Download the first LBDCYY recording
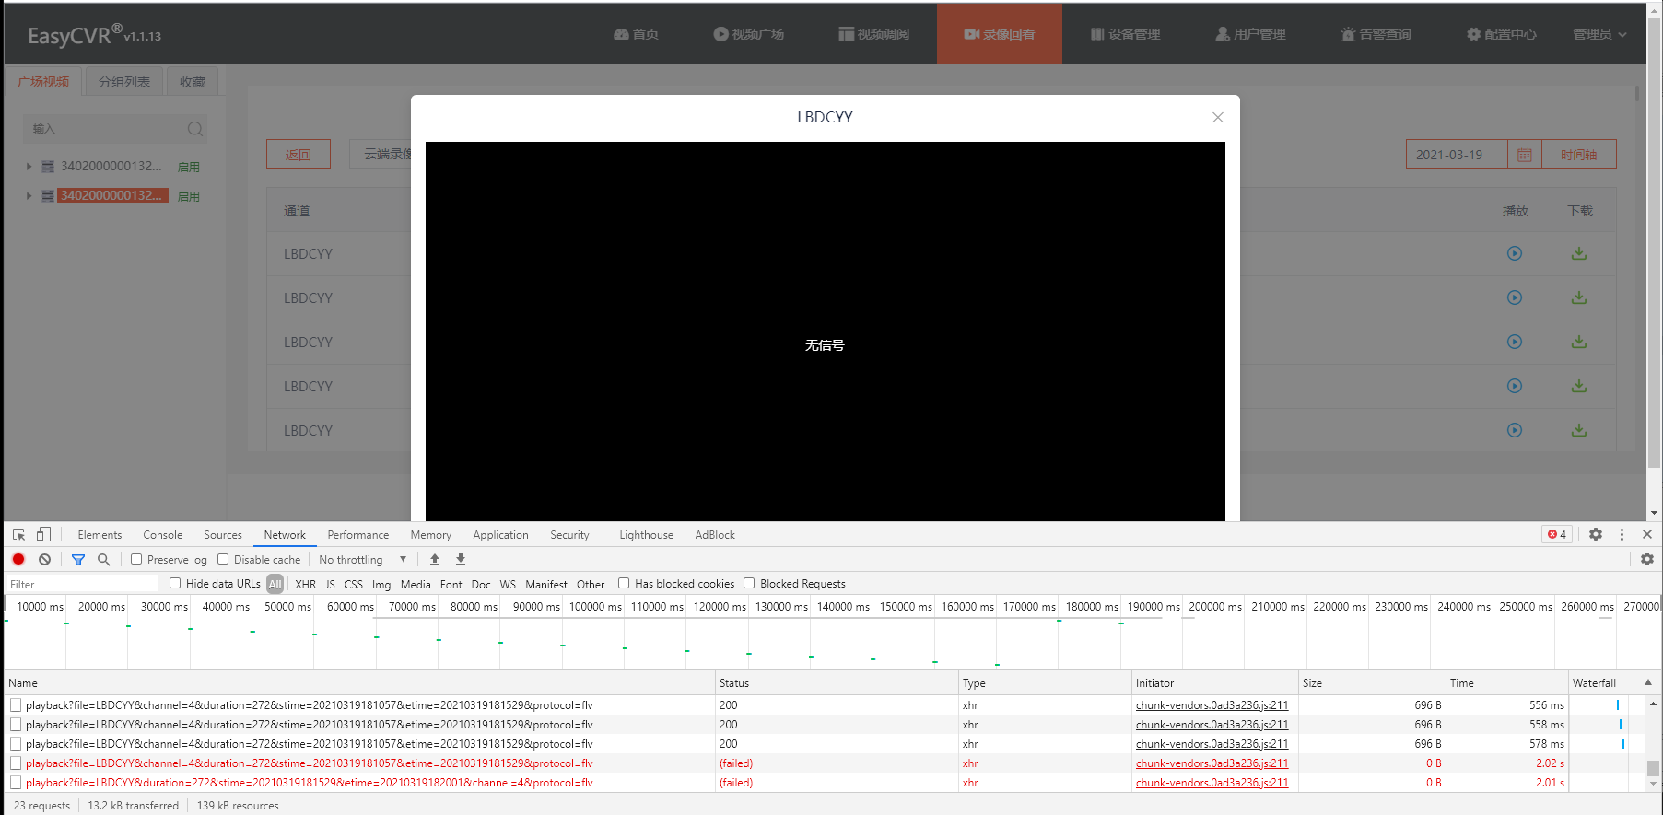This screenshot has height=815, width=1663. (x=1579, y=253)
